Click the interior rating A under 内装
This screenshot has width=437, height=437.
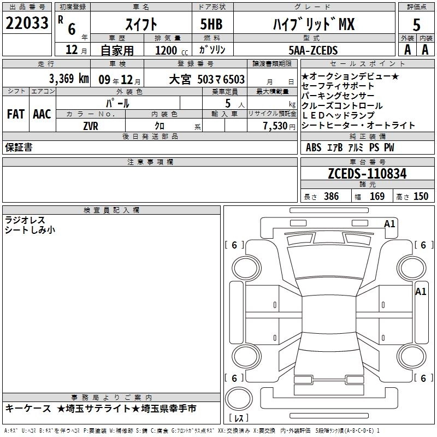point(425,50)
